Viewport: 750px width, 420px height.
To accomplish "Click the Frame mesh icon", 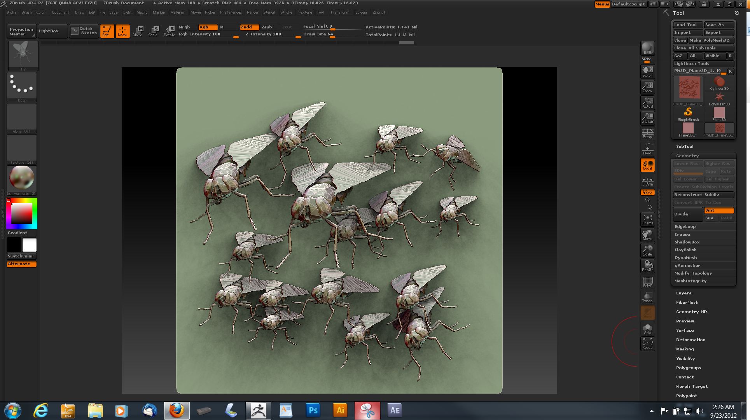I will coord(647,219).
